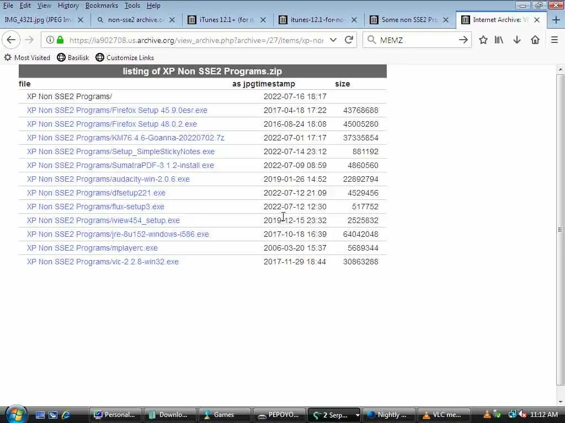Click the search magnifier icon
Viewport: 565px width, 423px height.
[371, 40]
